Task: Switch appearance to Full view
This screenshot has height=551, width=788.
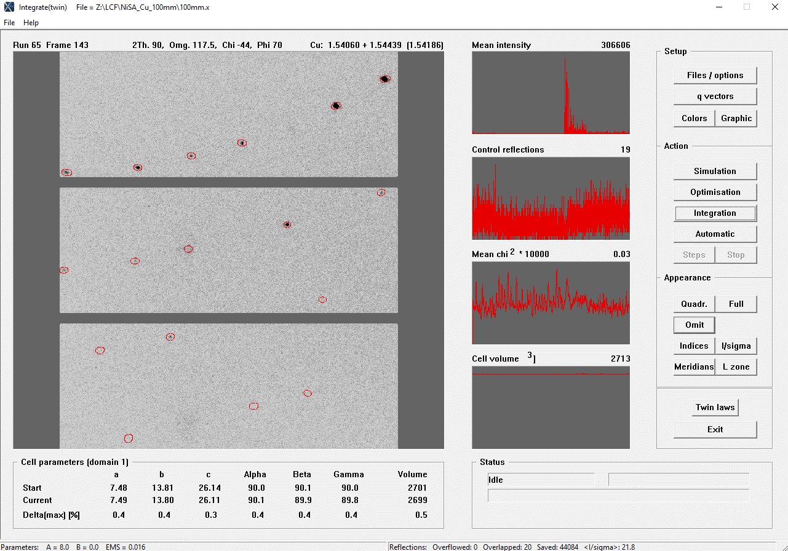Action: pos(736,304)
